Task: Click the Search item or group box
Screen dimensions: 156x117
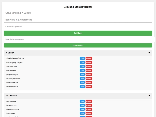Action: (79, 40)
